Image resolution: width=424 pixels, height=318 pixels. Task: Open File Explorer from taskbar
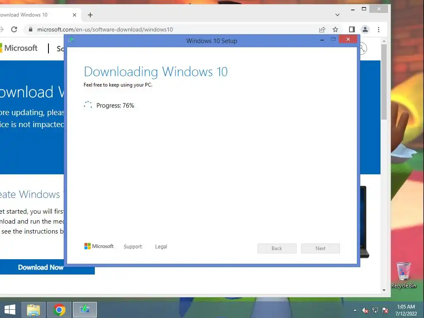[x=33, y=310]
